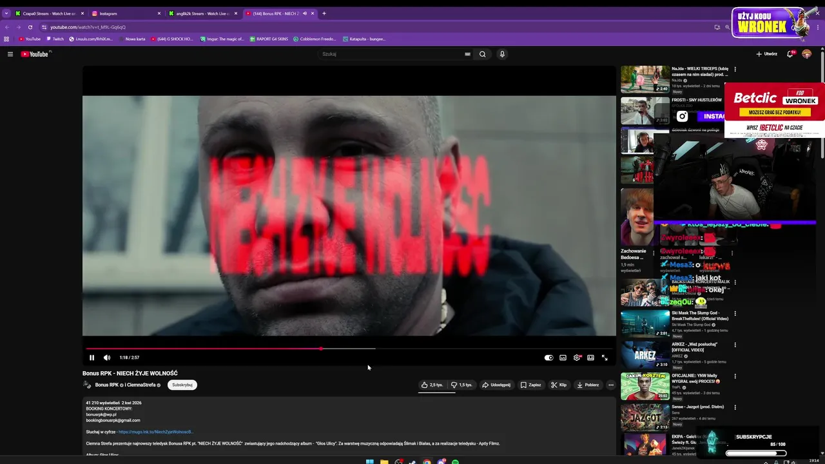
Task: Open YouTube notifications bell
Action: [790, 54]
